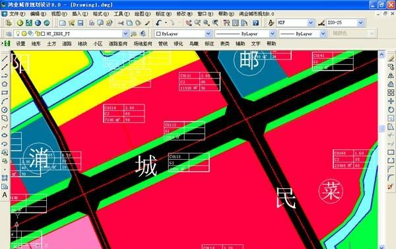Viewport: 396px width, 249px height.
Task: Expand the HY_ZRDX_PT layer dropdown
Action: 125,34
